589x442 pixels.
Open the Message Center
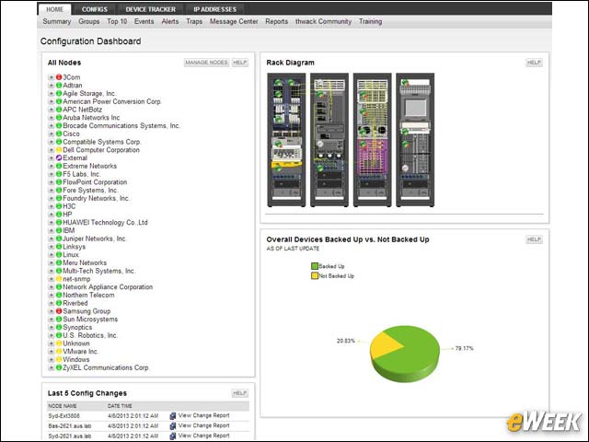[x=234, y=21]
